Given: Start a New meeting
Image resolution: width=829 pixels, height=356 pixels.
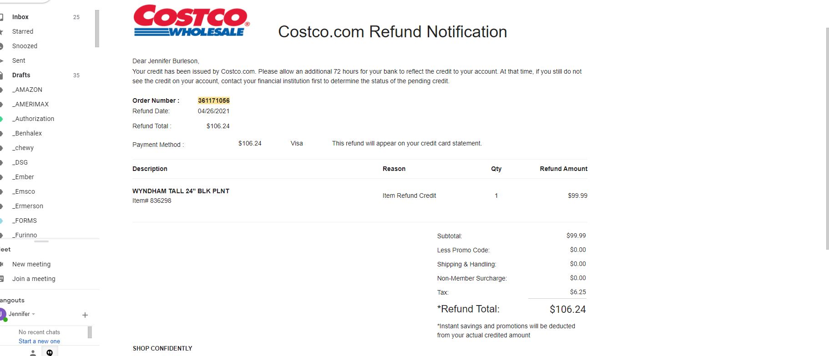Looking at the screenshot, I should point(31,264).
